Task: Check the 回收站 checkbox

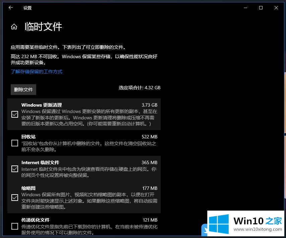Action: pyautogui.click(x=15, y=143)
